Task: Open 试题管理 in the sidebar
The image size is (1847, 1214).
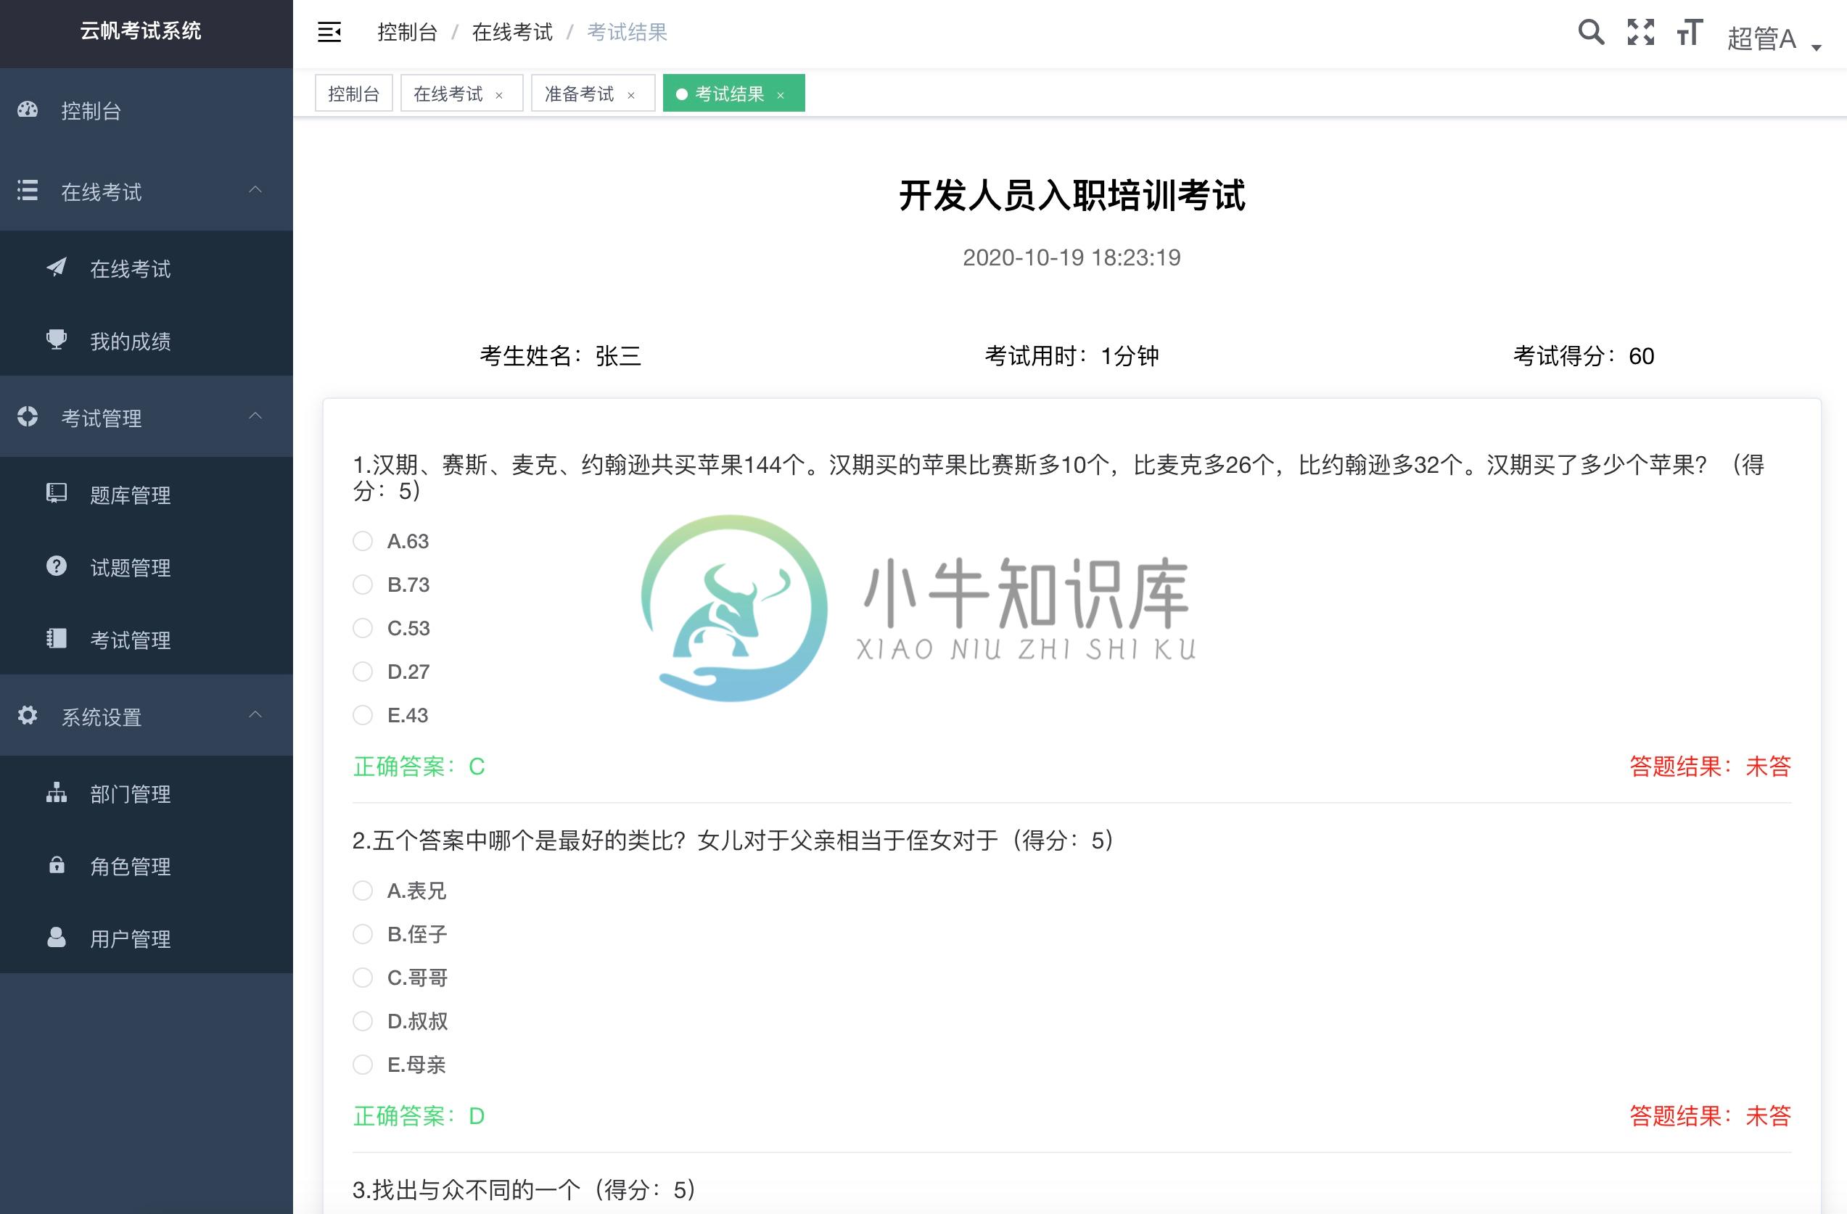Action: coord(146,567)
